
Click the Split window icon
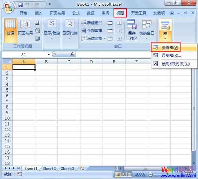[x=110, y=23]
